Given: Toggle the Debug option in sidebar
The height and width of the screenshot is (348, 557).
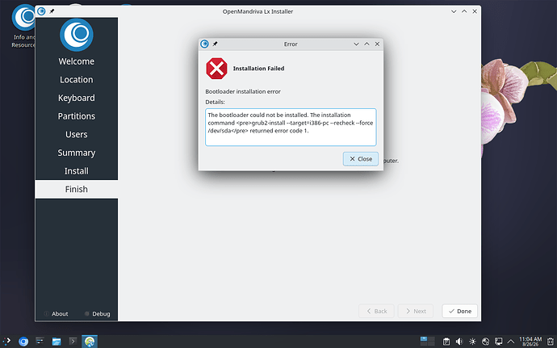Looking at the screenshot, I should click(98, 314).
